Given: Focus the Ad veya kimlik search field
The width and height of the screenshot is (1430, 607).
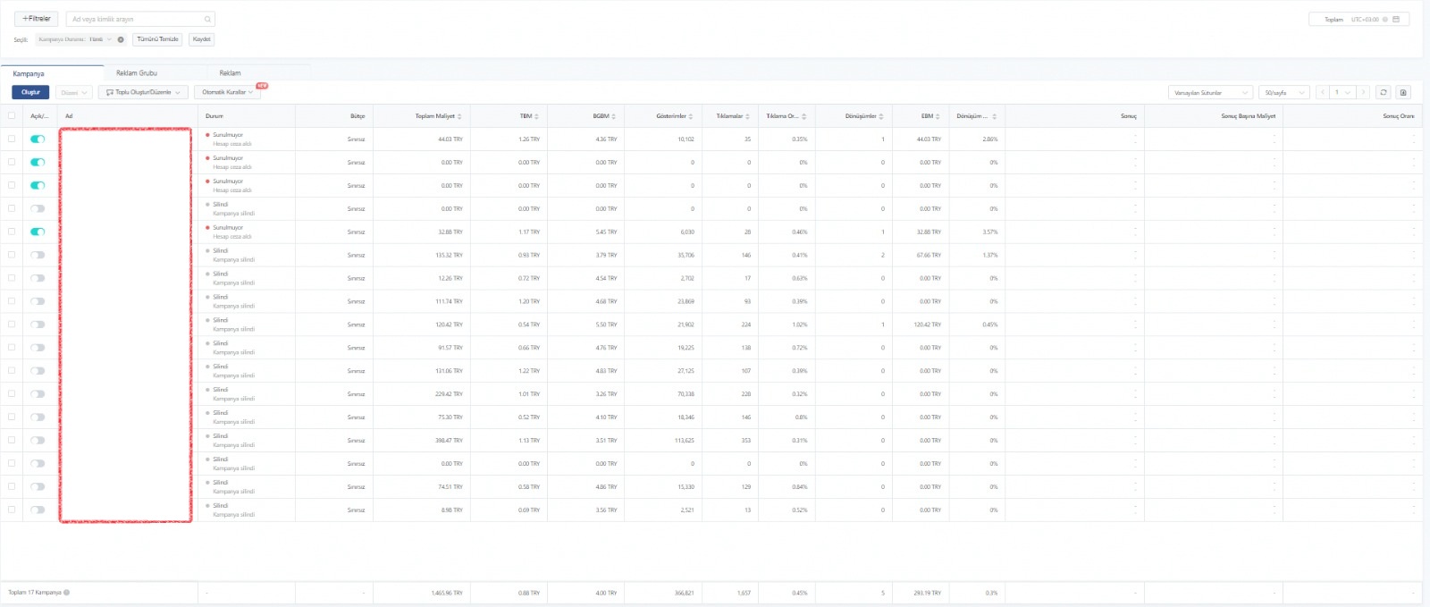Looking at the screenshot, I should coord(140,19).
